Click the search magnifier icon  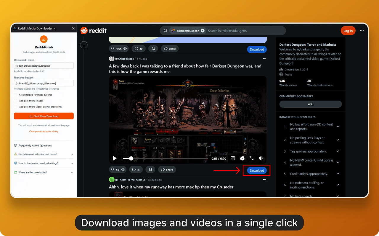click(x=165, y=31)
